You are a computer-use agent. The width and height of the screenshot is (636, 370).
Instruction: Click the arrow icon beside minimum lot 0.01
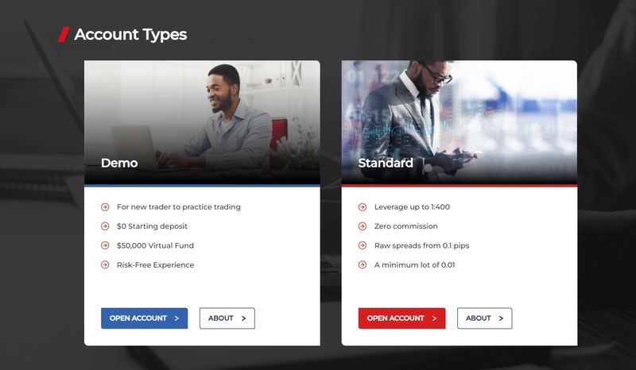363,265
